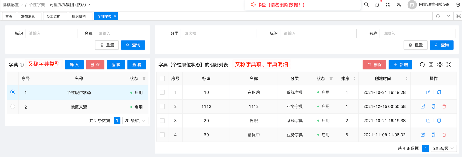The width and height of the screenshot is (462, 157).
Task: Open the language translation icon
Action: [x=399, y=5]
